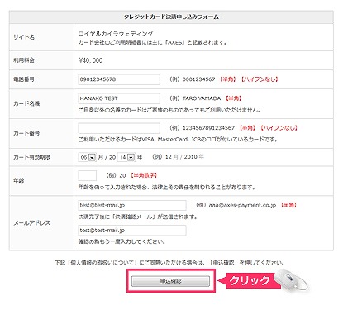
Task: Click the クレジットカード決済申し込みフォーム header
Action: pos(171,17)
